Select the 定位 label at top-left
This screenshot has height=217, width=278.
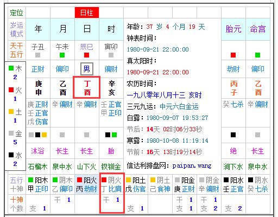pos(16,13)
